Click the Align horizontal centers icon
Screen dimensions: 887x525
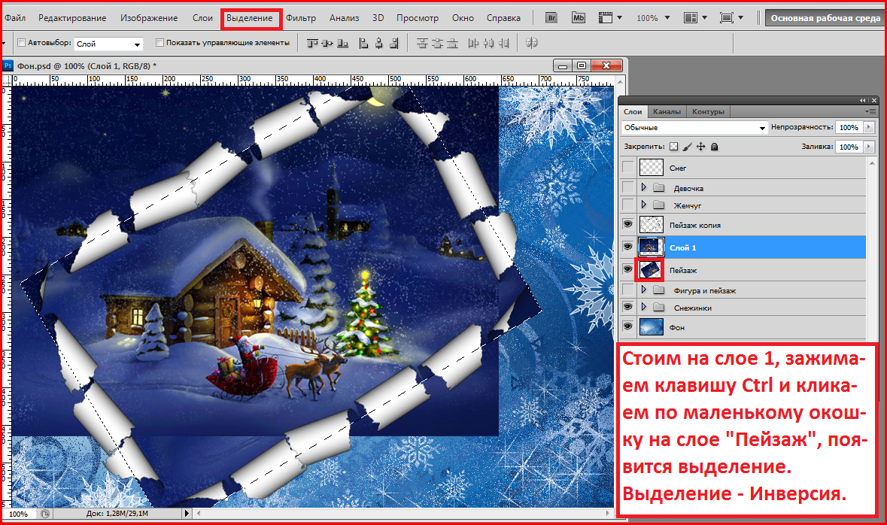click(x=379, y=43)
